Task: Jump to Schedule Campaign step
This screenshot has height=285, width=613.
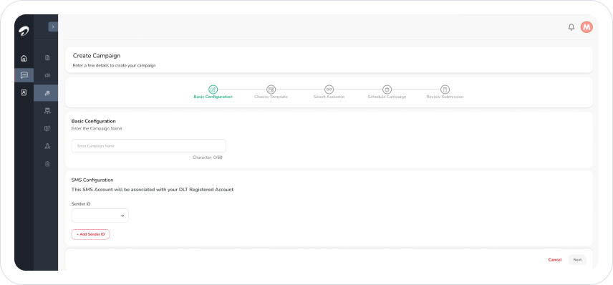Action: [x=387, y=92]
